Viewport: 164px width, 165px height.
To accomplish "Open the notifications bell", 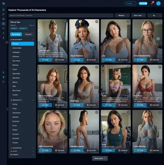I will click(x=152, y=3).
